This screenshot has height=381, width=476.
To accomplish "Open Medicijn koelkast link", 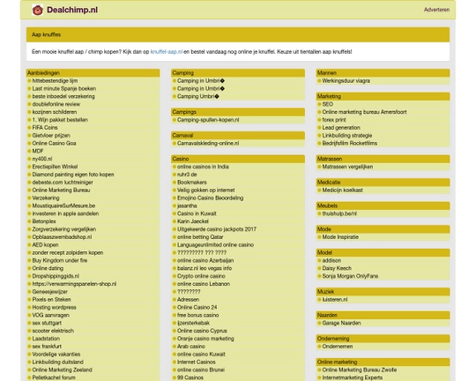I will pyautogui.click(x=342, y=190).
